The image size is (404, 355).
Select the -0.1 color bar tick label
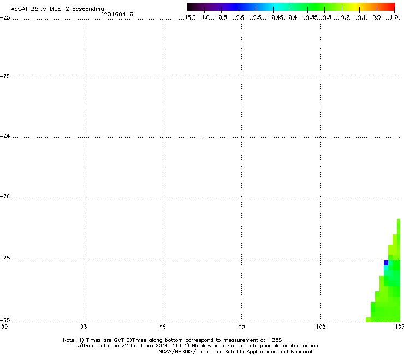click(x=360, y=17)
